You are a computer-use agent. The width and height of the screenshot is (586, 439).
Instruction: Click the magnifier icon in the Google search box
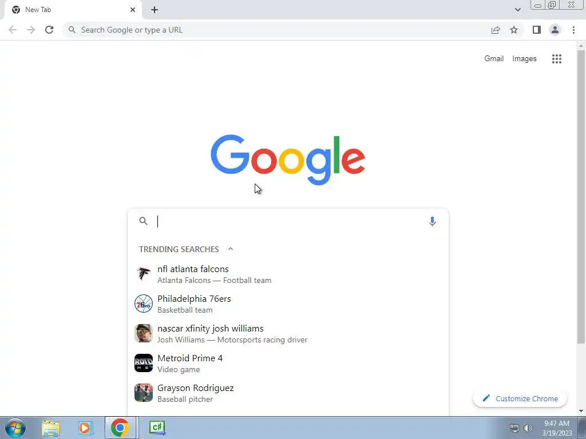(x=143, y=221)
